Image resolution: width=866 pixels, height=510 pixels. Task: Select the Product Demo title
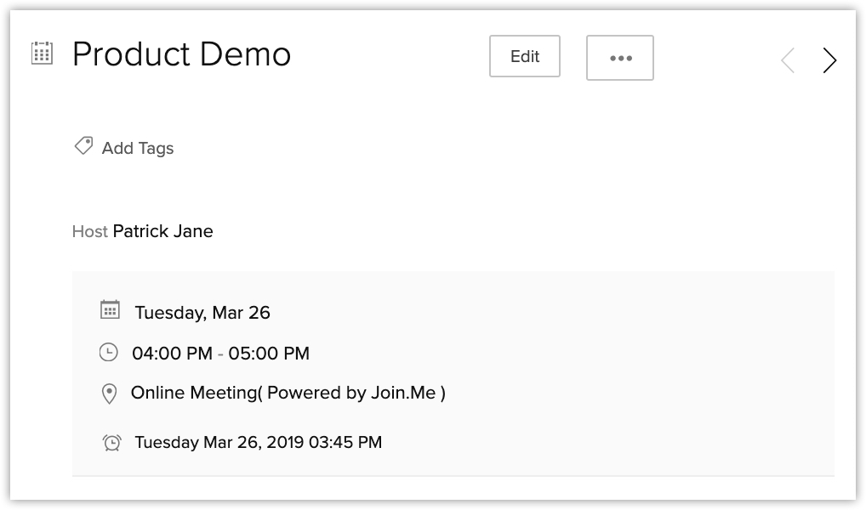click(x=182, y=55)
